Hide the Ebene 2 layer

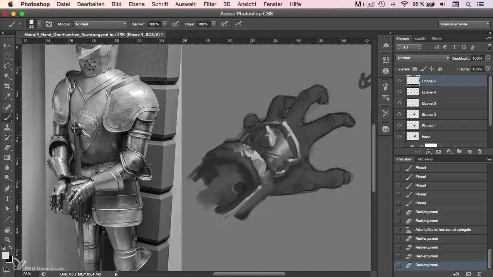tap(399, 114)
